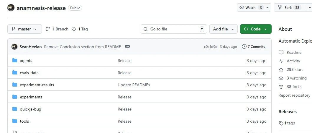Click the pulse icon beside Activity

281,61
